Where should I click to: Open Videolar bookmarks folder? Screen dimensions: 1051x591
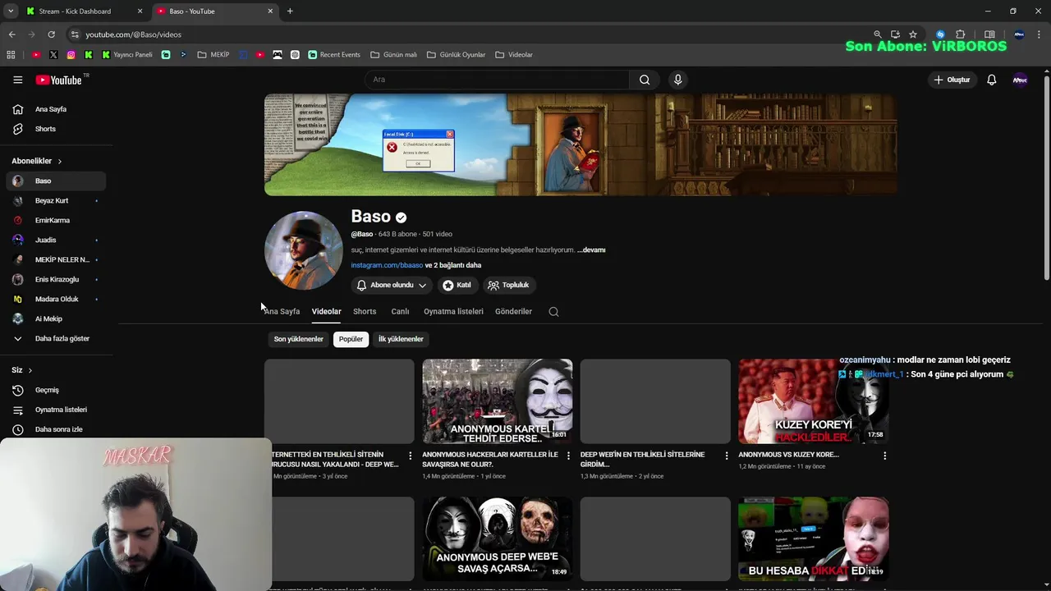tap(514, 55)
